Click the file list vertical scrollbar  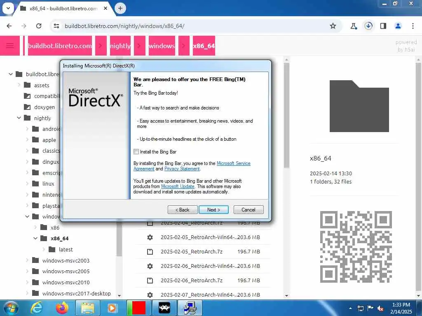click(x=286, y=115)
